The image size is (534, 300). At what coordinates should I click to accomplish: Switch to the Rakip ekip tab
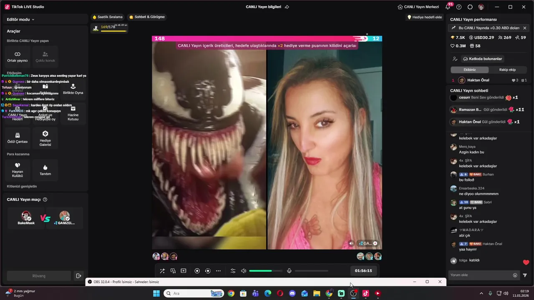(507, 70)
